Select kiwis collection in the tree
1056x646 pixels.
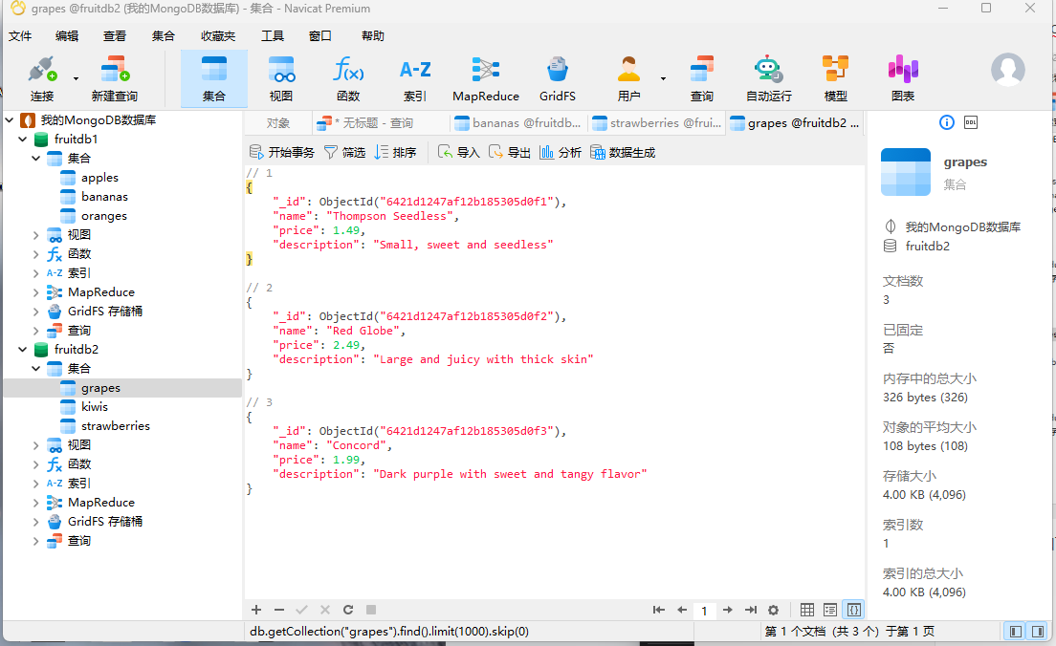tap(95, 407)
